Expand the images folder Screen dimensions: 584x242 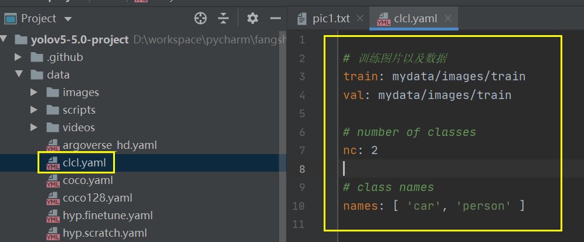[34, 93]
